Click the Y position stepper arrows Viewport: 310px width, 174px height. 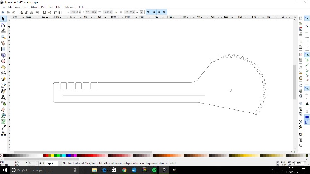[x=95, y=12]
